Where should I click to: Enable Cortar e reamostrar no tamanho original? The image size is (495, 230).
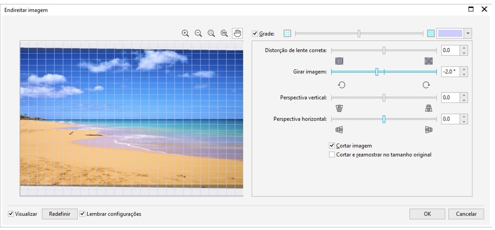pyautogui.click(x=332, y=155)
